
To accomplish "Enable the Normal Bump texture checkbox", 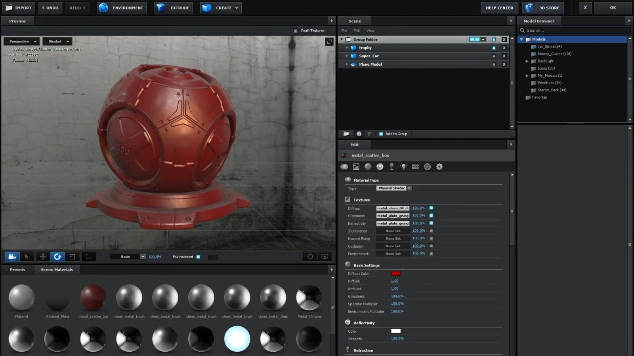I will pos(431,239).
